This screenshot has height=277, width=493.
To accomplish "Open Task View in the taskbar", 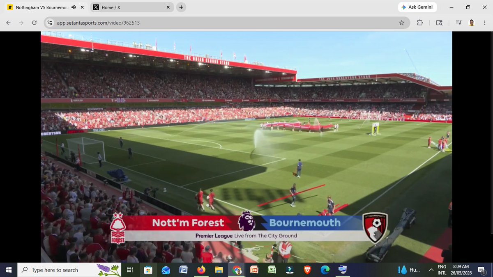I will tap(130, 270).
